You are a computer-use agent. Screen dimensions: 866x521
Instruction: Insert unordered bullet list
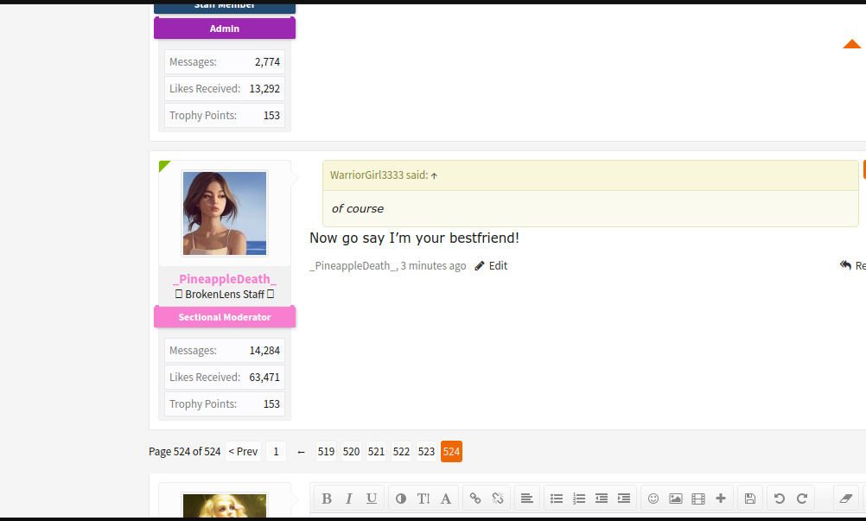point(557,499)
